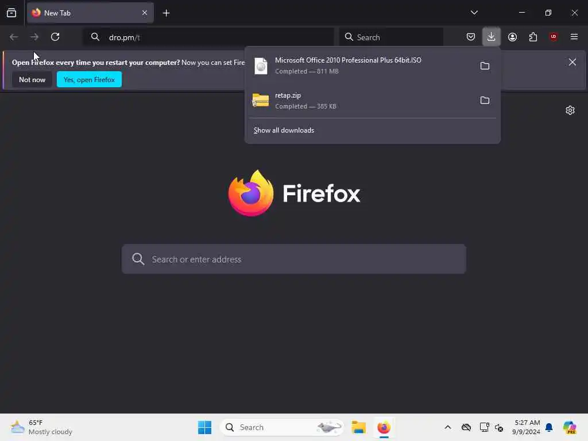Open Microsoft Office 2010 ISO download
Screen dimensions: 588x441
pos(360,65)
